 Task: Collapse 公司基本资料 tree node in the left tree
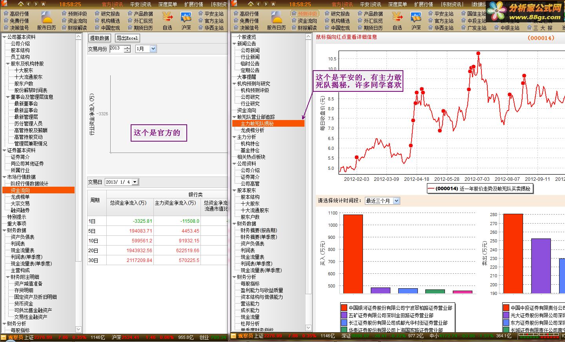tap(4, 37)
